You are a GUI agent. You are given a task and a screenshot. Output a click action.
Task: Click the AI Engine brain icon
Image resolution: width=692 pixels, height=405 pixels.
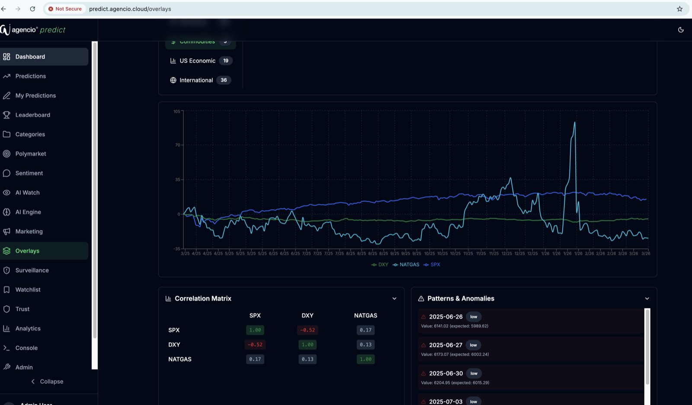point(6,212)
